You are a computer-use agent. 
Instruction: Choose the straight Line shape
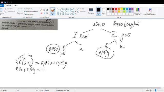point(58,9)
